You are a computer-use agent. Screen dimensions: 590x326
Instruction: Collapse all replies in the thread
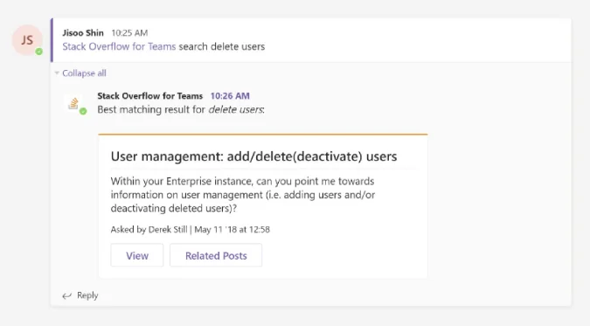coord(84,73)
